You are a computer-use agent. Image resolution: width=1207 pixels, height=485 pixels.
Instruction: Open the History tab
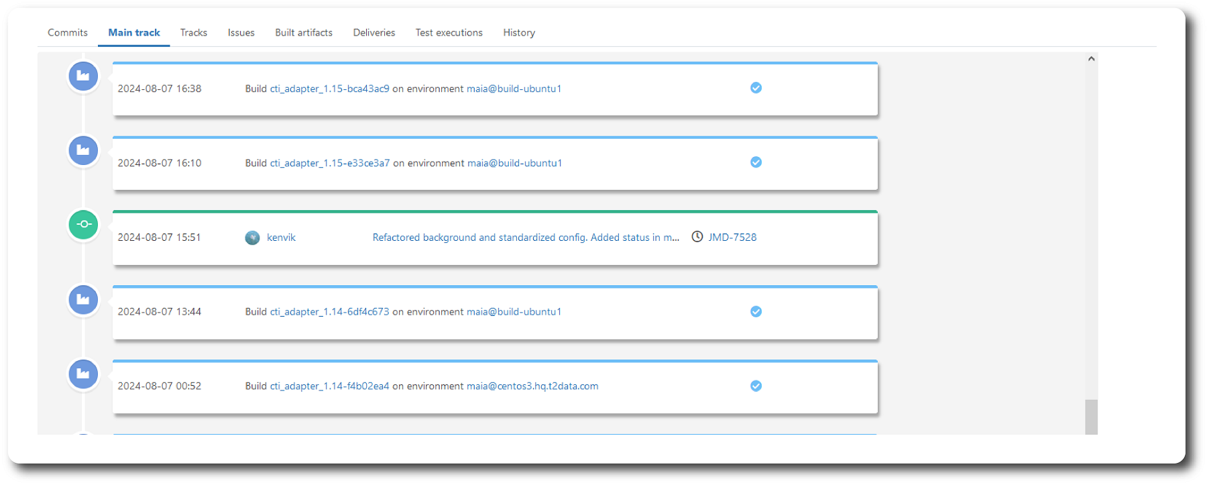519,33
